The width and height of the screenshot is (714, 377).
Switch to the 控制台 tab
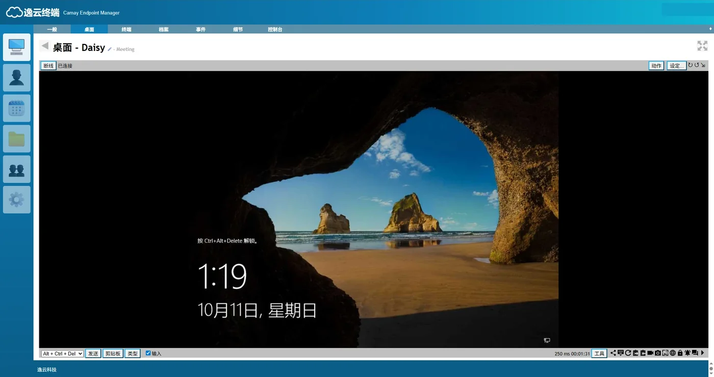click(x=275, y=30)
